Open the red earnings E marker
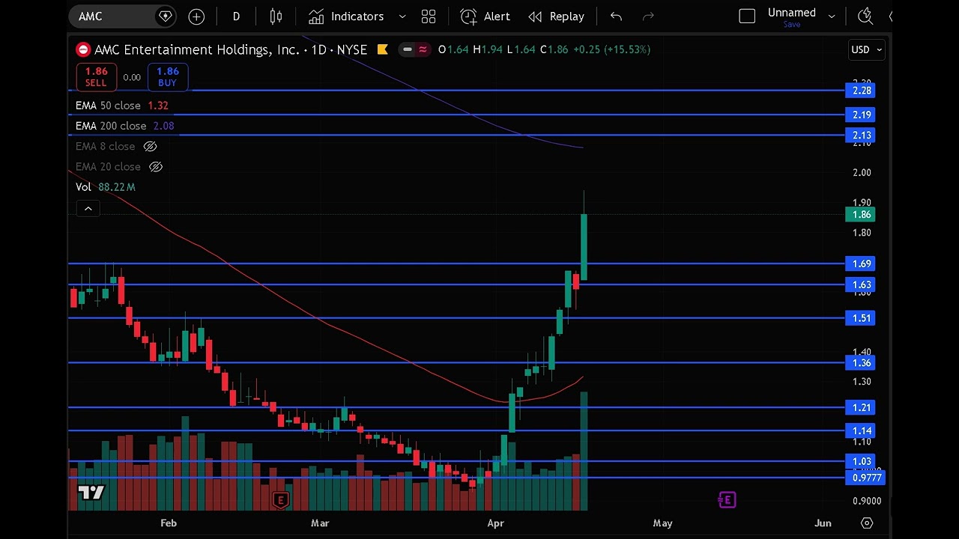The image size is (959, 539). (280, 499)
